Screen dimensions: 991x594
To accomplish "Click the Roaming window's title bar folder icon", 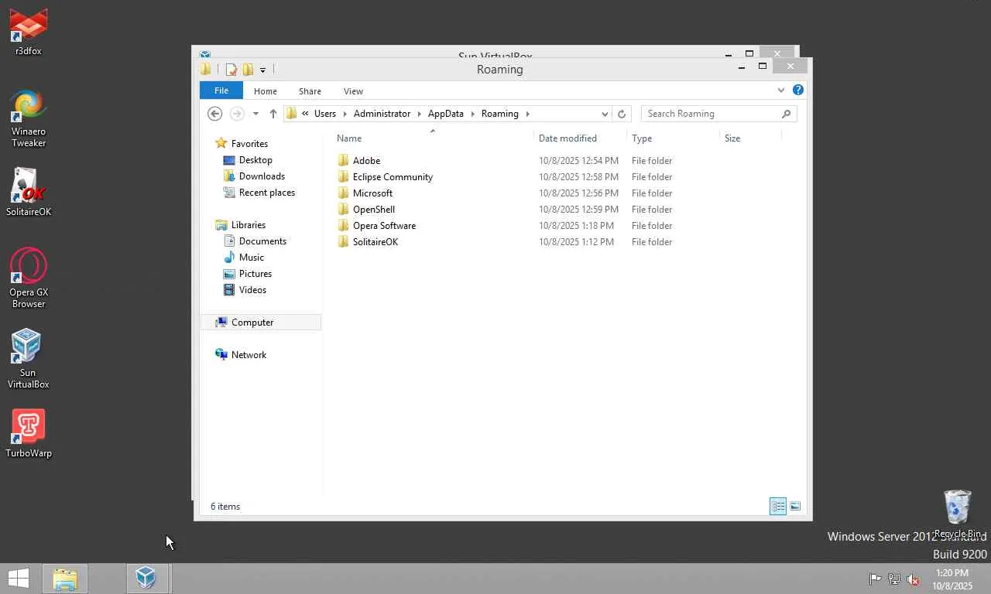I will pos(206,69).
